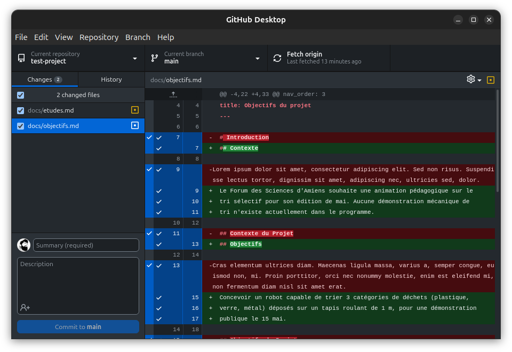512x352 pixels.
Task: Uncheck the docs/objectifs.md file checkbox
Action: pos(21,126)
